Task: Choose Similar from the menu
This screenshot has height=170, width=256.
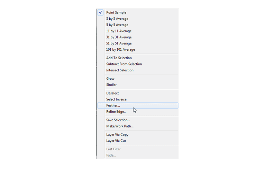Action: (138, 85)
